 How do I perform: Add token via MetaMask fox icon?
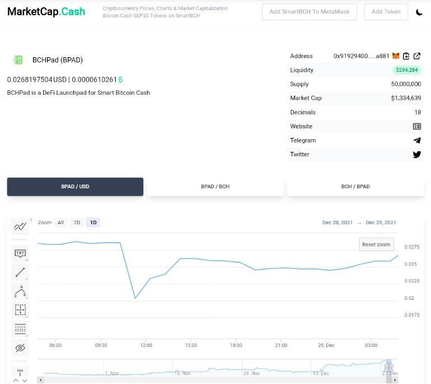(396, 56)
